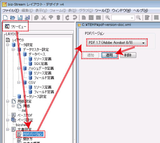
Task: Collapse the データベース tree node
Action: 19,54
